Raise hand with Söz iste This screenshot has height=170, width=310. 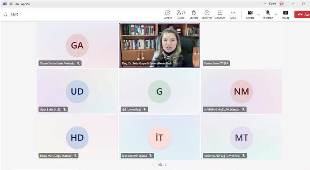coord(194,14)
